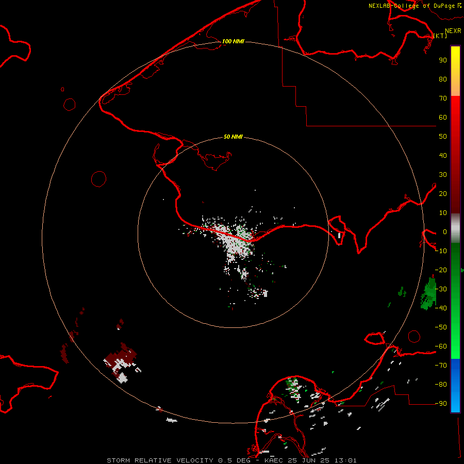Click the gray zero-velocity color bar segment
Viewport: 464px width, 464px height.
(x=455, y=228)
